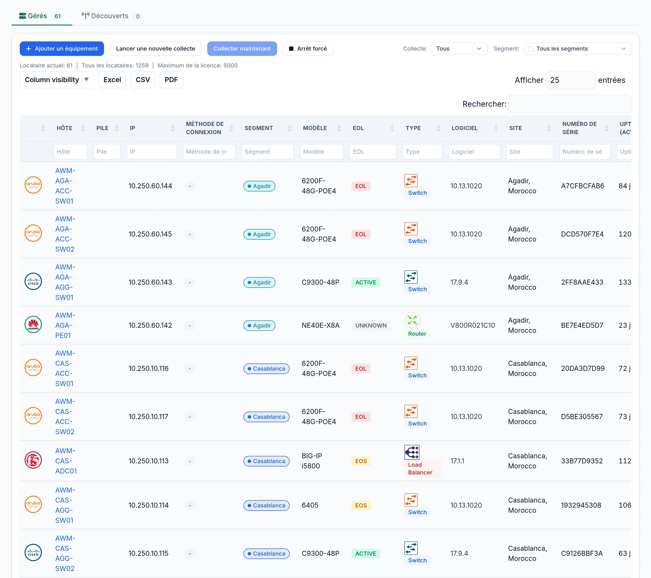
Task: Click Lancer une nouvelle collecte
Action: coord(156,49)
